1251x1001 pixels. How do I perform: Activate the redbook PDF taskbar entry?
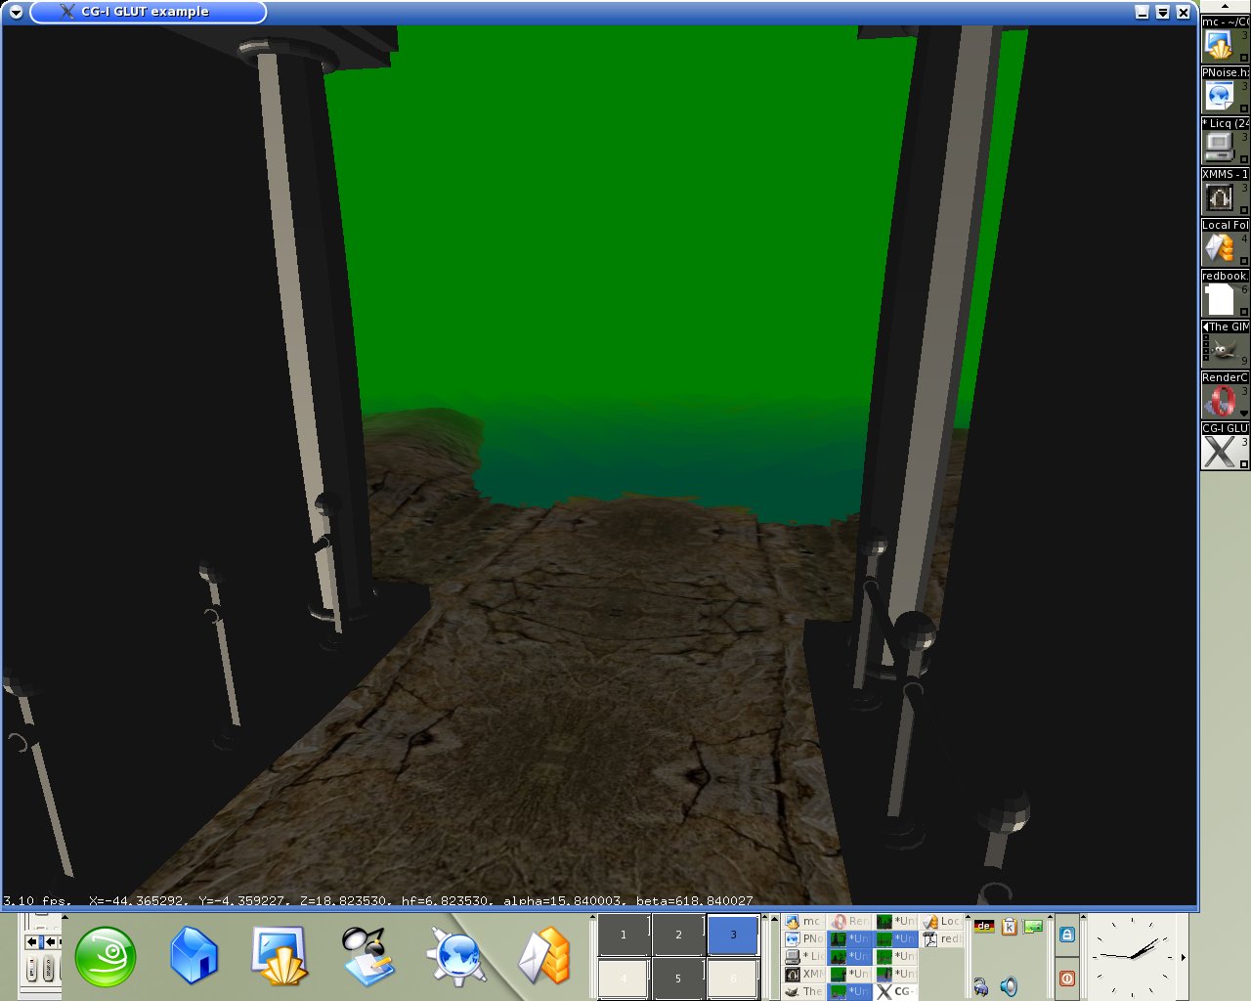pyautogui.click(x=941, y=939)
